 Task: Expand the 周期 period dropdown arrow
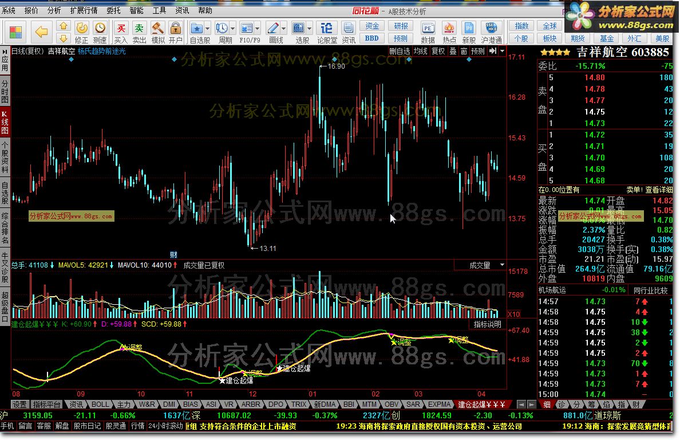point(233,29)
